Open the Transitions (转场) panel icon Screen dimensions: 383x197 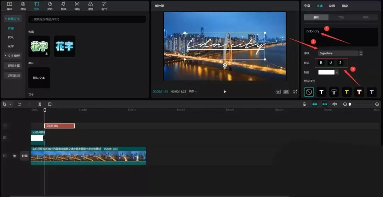pos(77,5)
